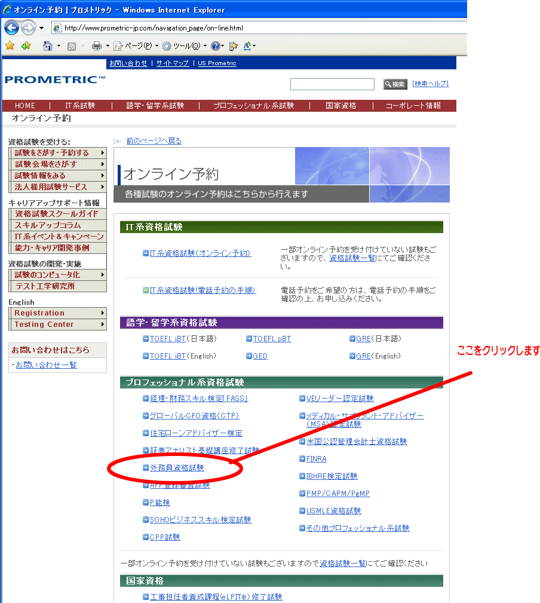Open the ページ(P) toolbar menu
This screenshot has width=540, height=603.
coord(136,46)
